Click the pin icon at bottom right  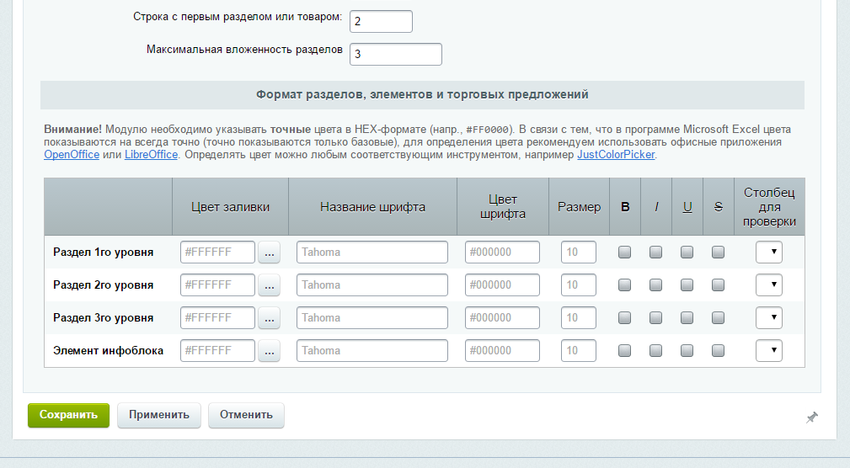tap(811, 417)
